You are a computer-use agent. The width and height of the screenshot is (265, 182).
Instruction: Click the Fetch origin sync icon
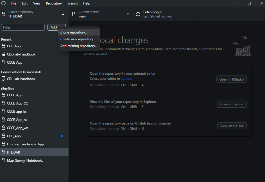point(138,14)
